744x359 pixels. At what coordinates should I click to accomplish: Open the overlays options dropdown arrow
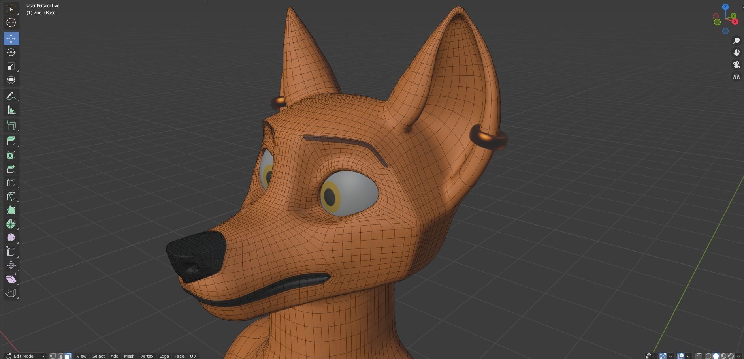coord(688,356)
